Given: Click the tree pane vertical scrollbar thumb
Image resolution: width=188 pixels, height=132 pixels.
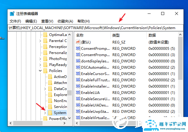Looking at the screenshot, I should pyautogui.click(x=69, y=93).
